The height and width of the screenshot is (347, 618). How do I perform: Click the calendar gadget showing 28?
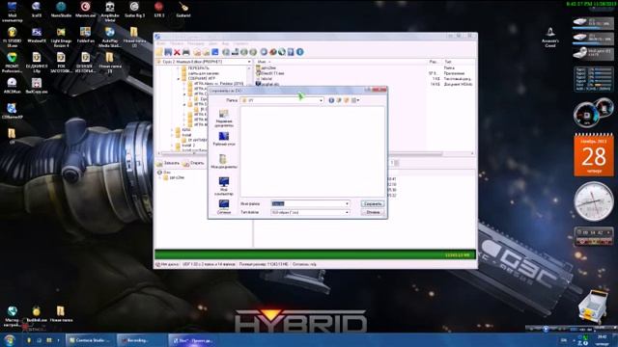(594, 155)
